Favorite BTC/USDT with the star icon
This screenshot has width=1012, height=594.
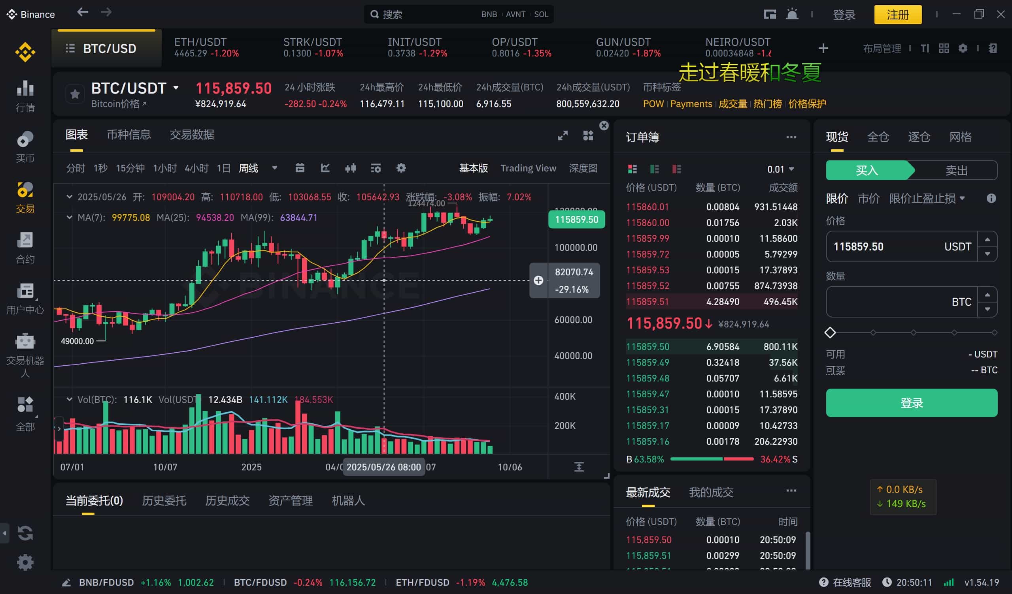coord(75,94)
